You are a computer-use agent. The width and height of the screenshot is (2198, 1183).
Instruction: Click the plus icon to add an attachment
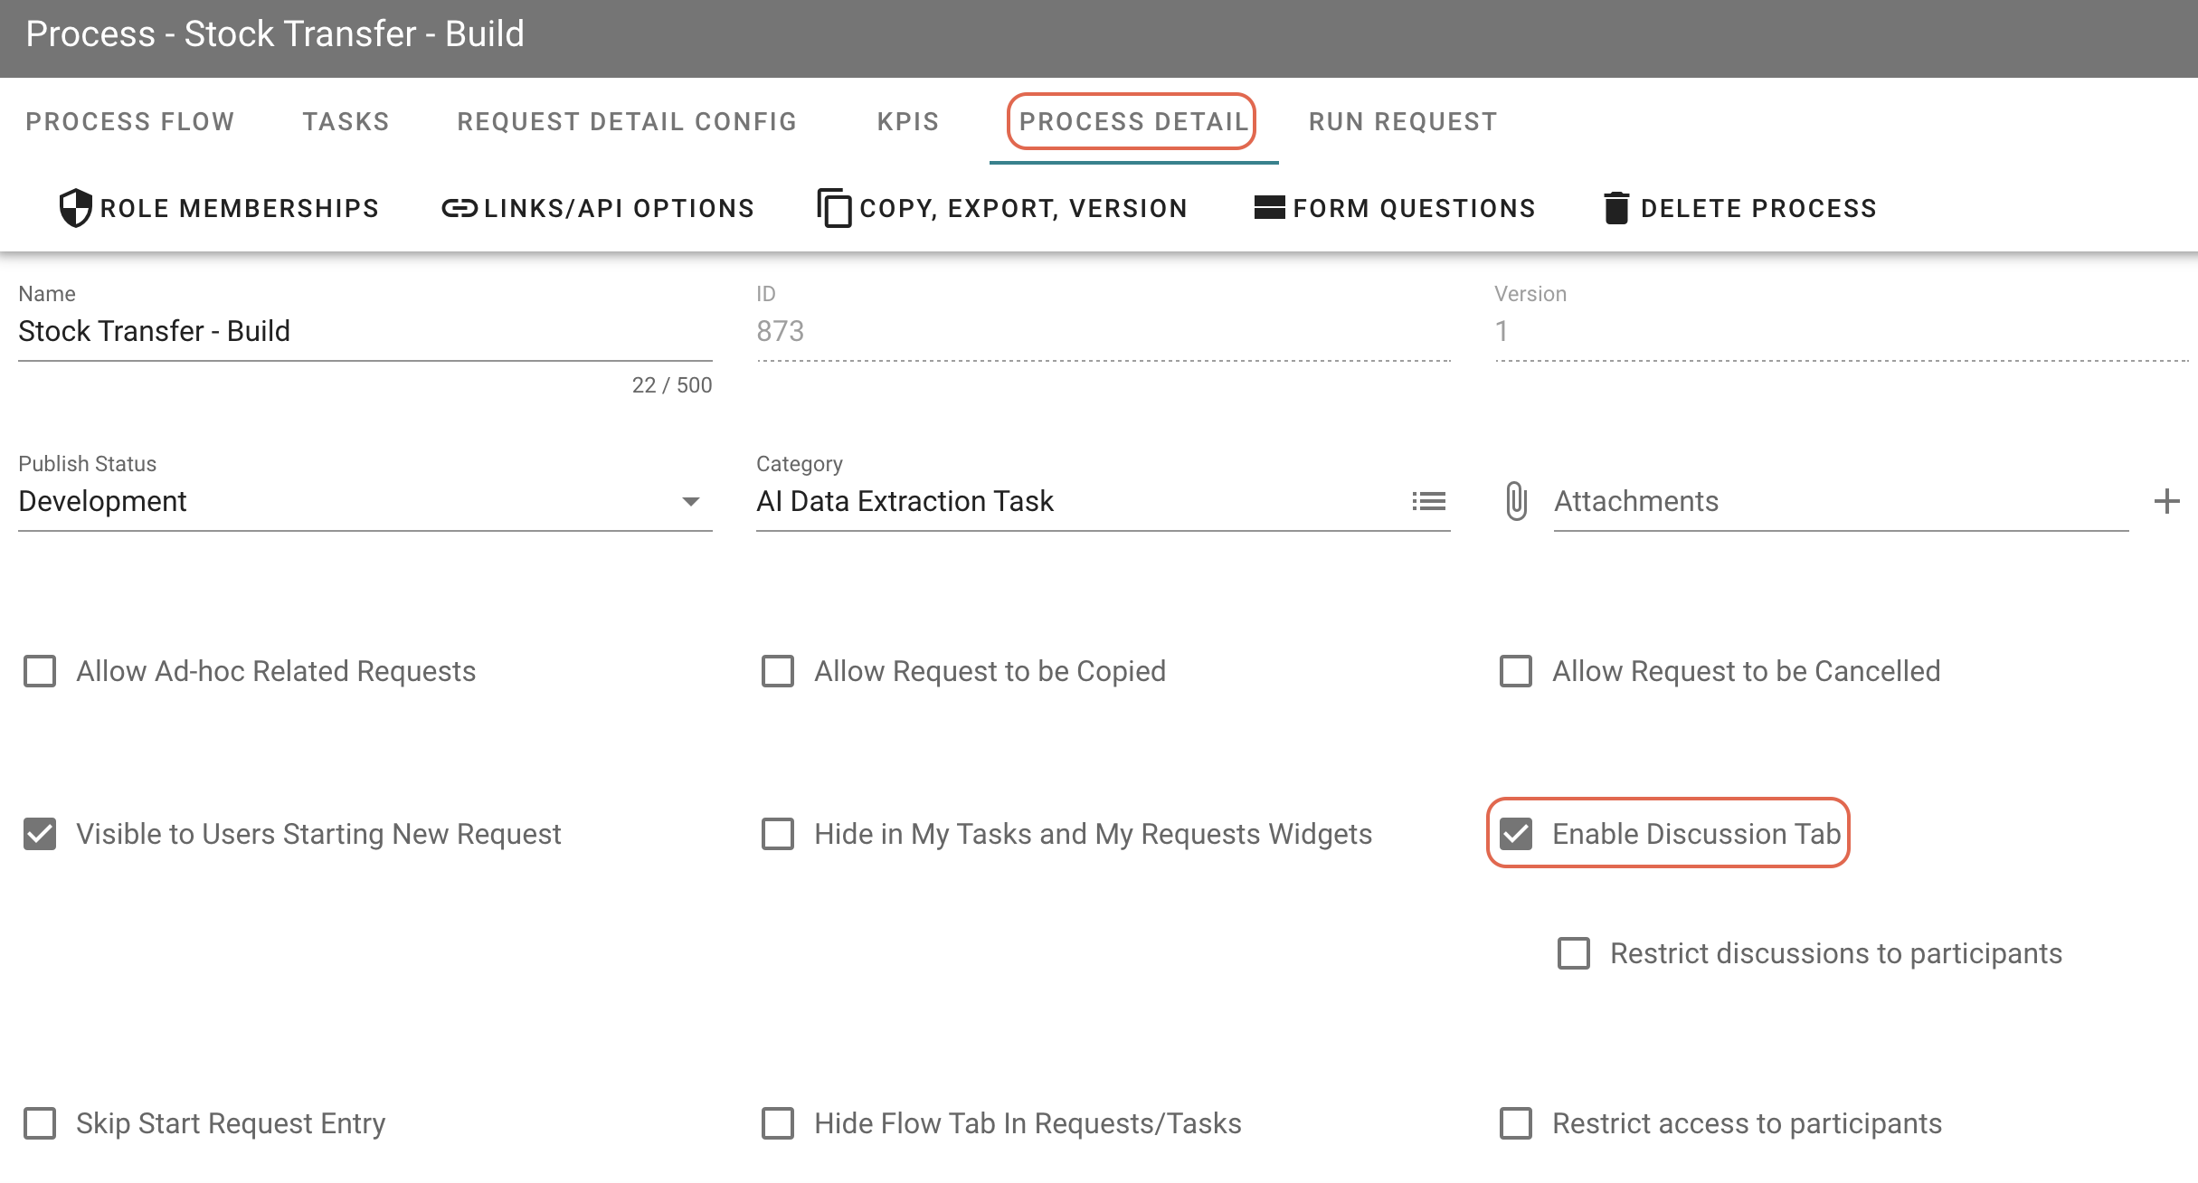point(2168,502)
